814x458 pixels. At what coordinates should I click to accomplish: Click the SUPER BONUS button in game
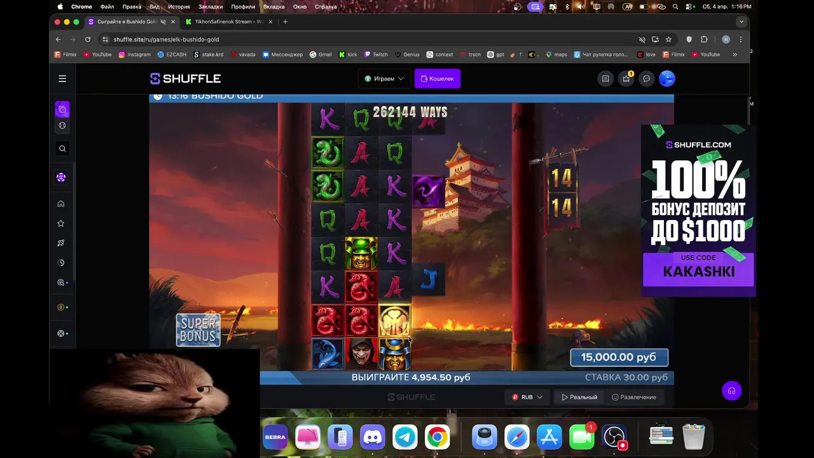coord(198,330)
